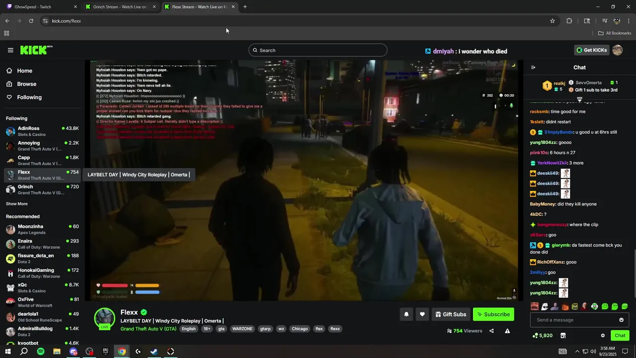Open Discord from the taskbar
The image size is (636, 358).
pos(74,352)
